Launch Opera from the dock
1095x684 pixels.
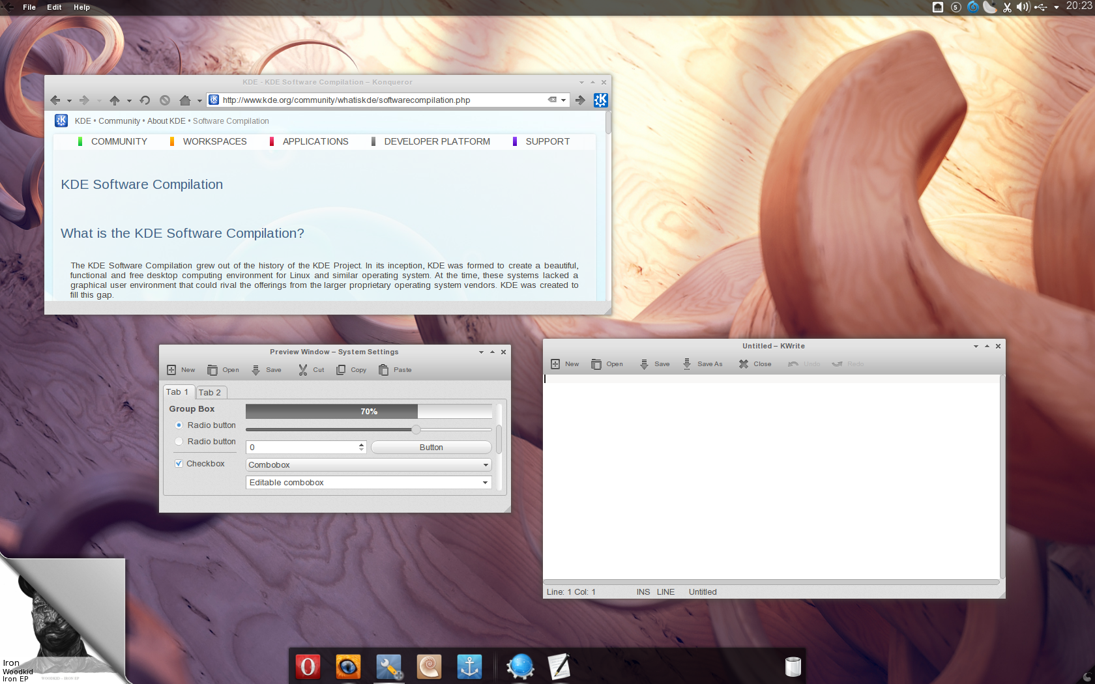click(308, 666)
